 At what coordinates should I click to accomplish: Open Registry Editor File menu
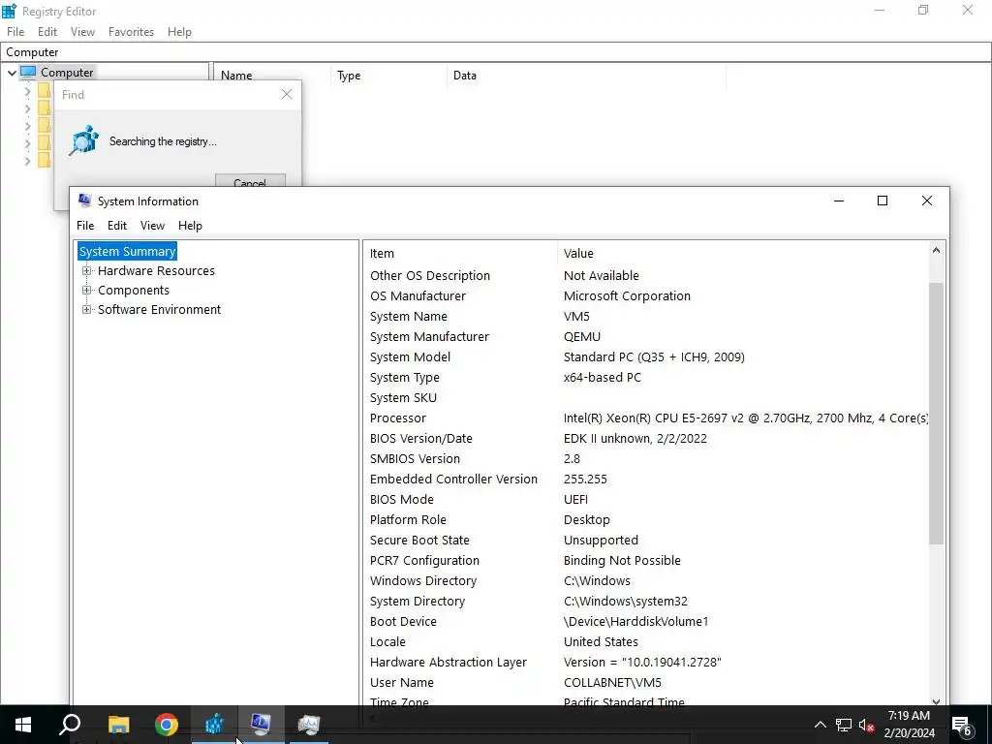tap(15, 32)
